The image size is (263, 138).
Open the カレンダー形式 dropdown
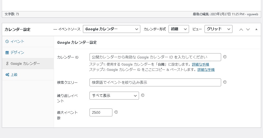tap(179, 29)
